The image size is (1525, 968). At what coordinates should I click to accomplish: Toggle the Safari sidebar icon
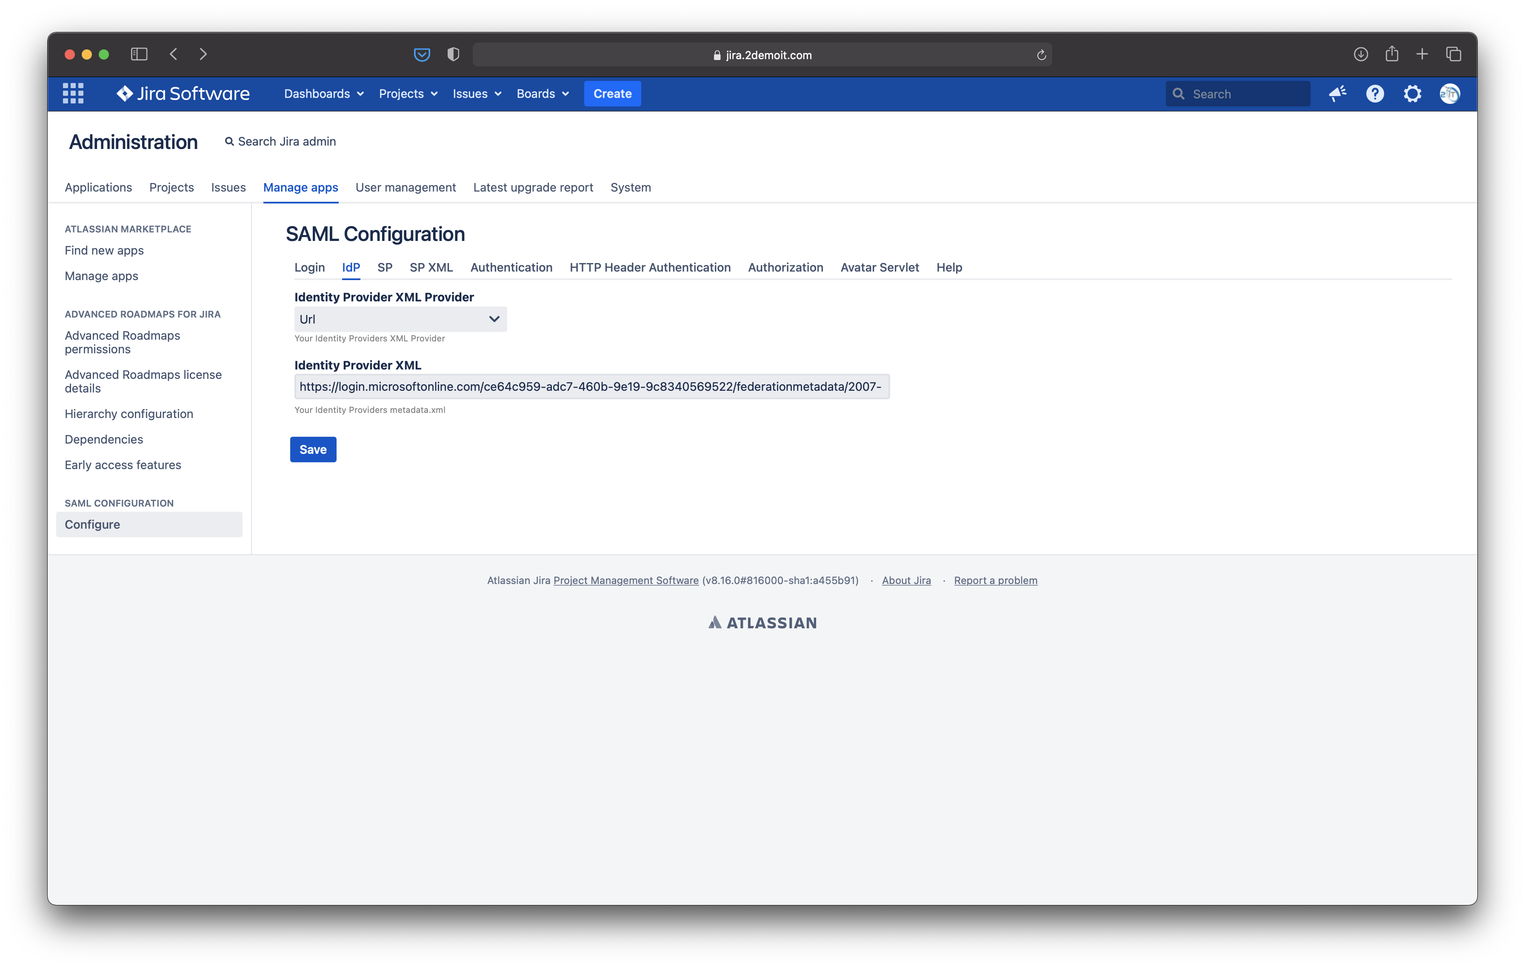[139, 54]
